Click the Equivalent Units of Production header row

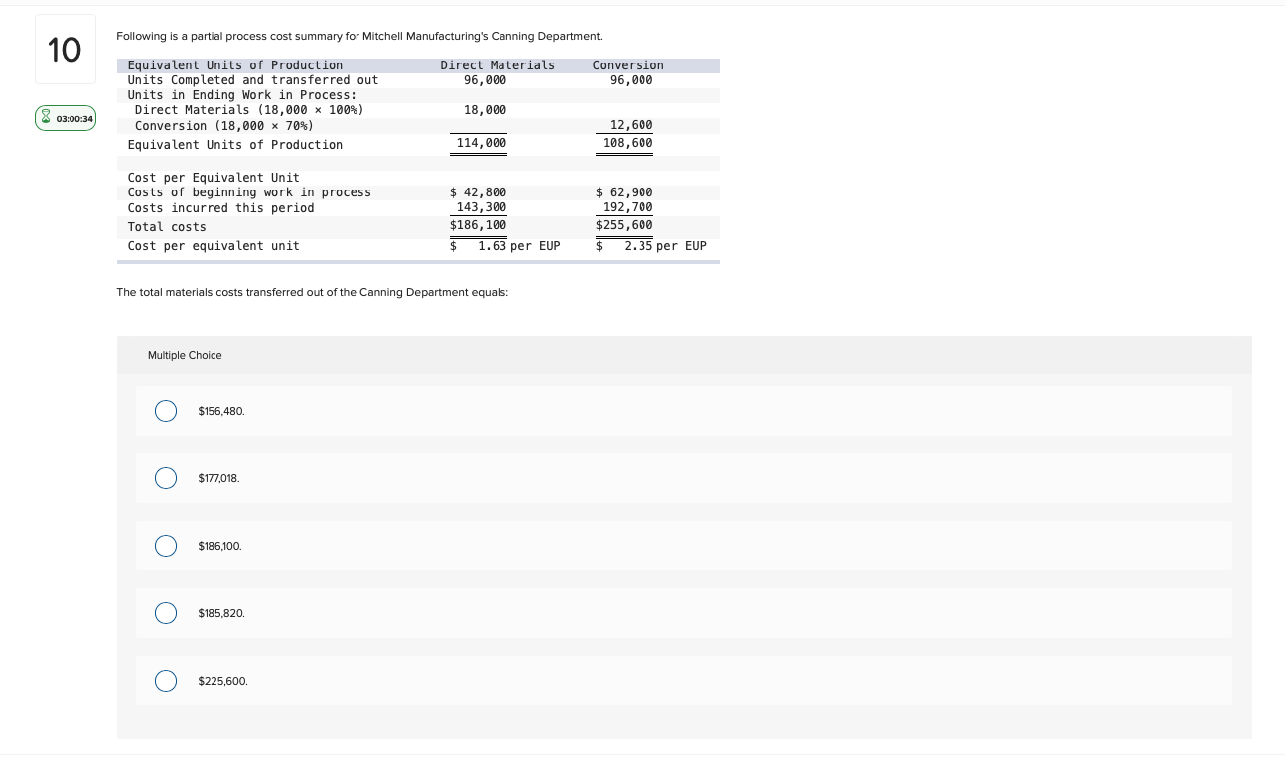[235, 64]
